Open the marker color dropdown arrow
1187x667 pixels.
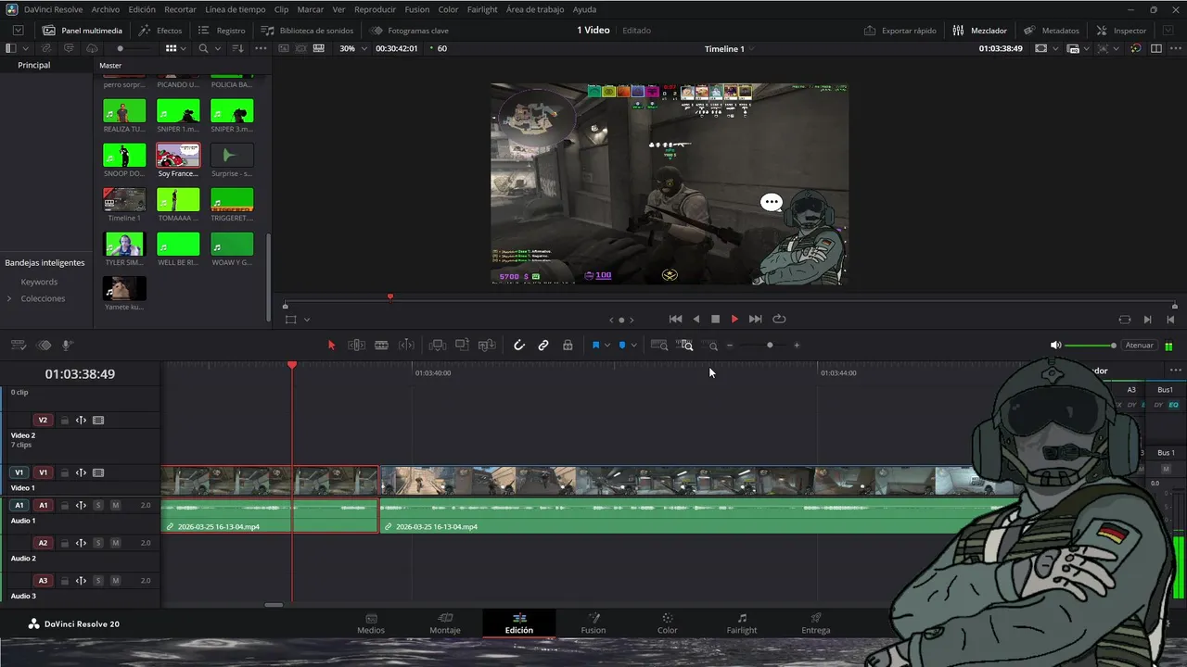coord(634,346)
